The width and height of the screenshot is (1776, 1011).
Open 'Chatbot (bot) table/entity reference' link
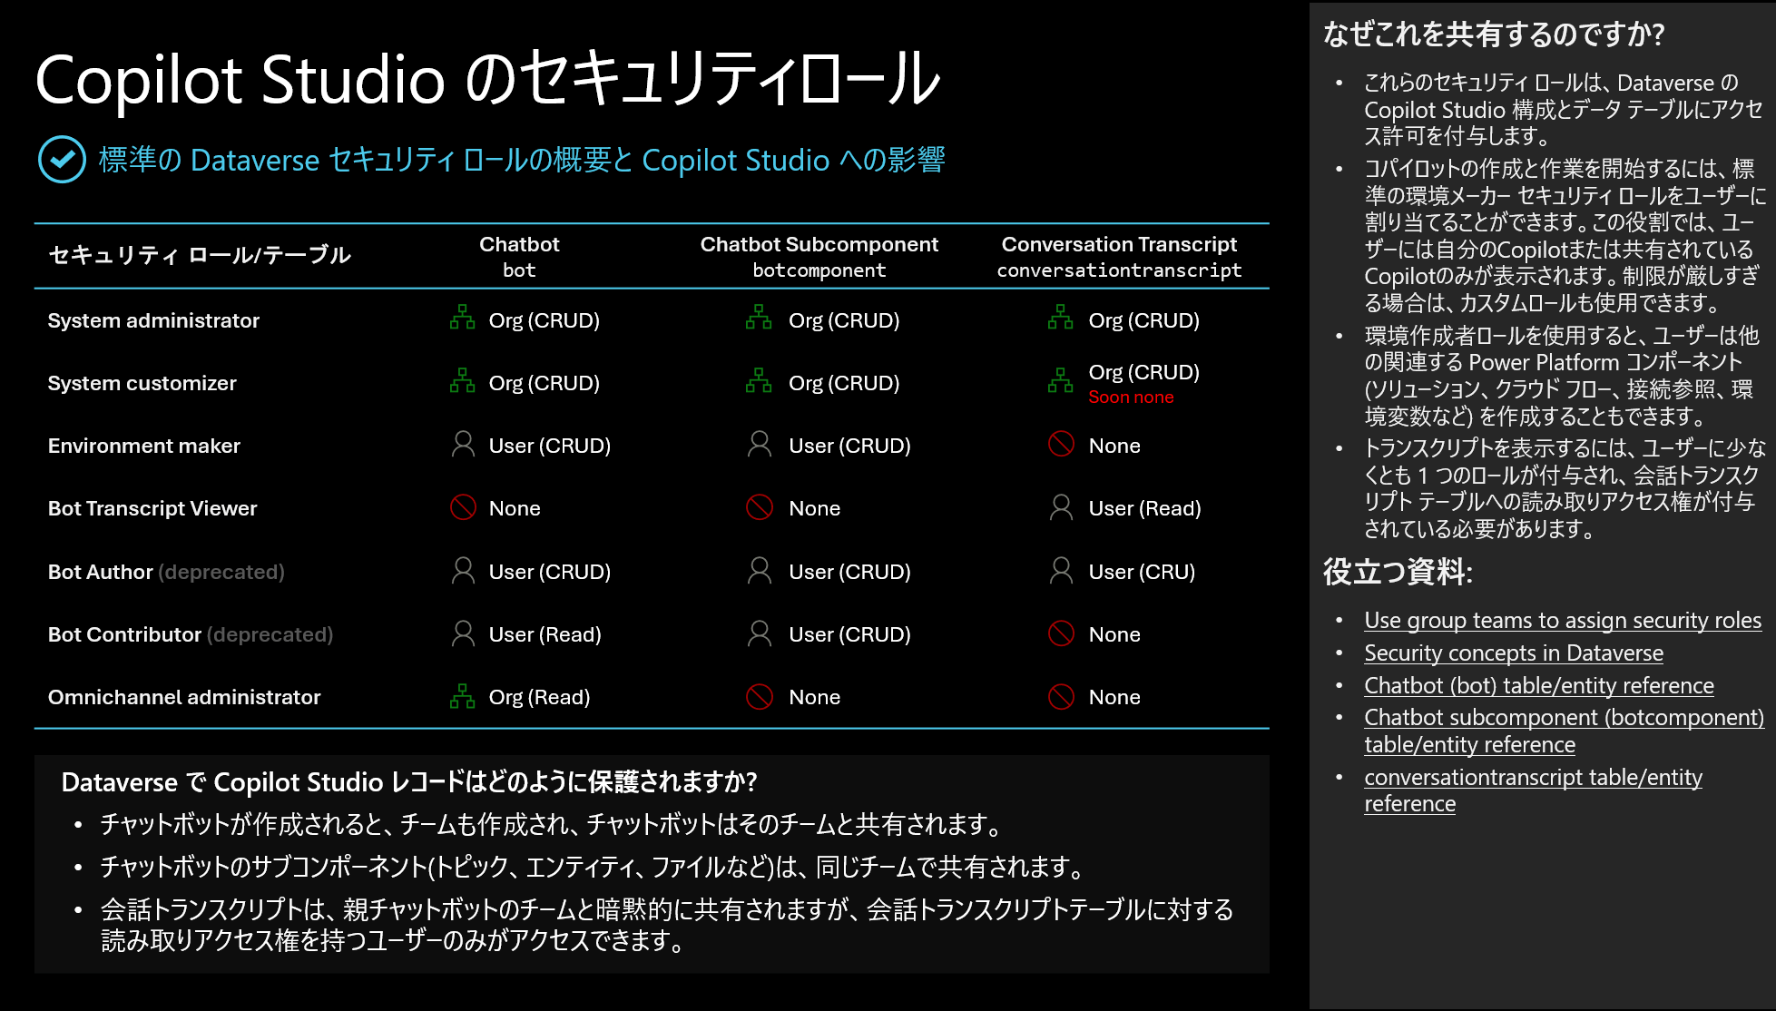[x=1539, y=686]
